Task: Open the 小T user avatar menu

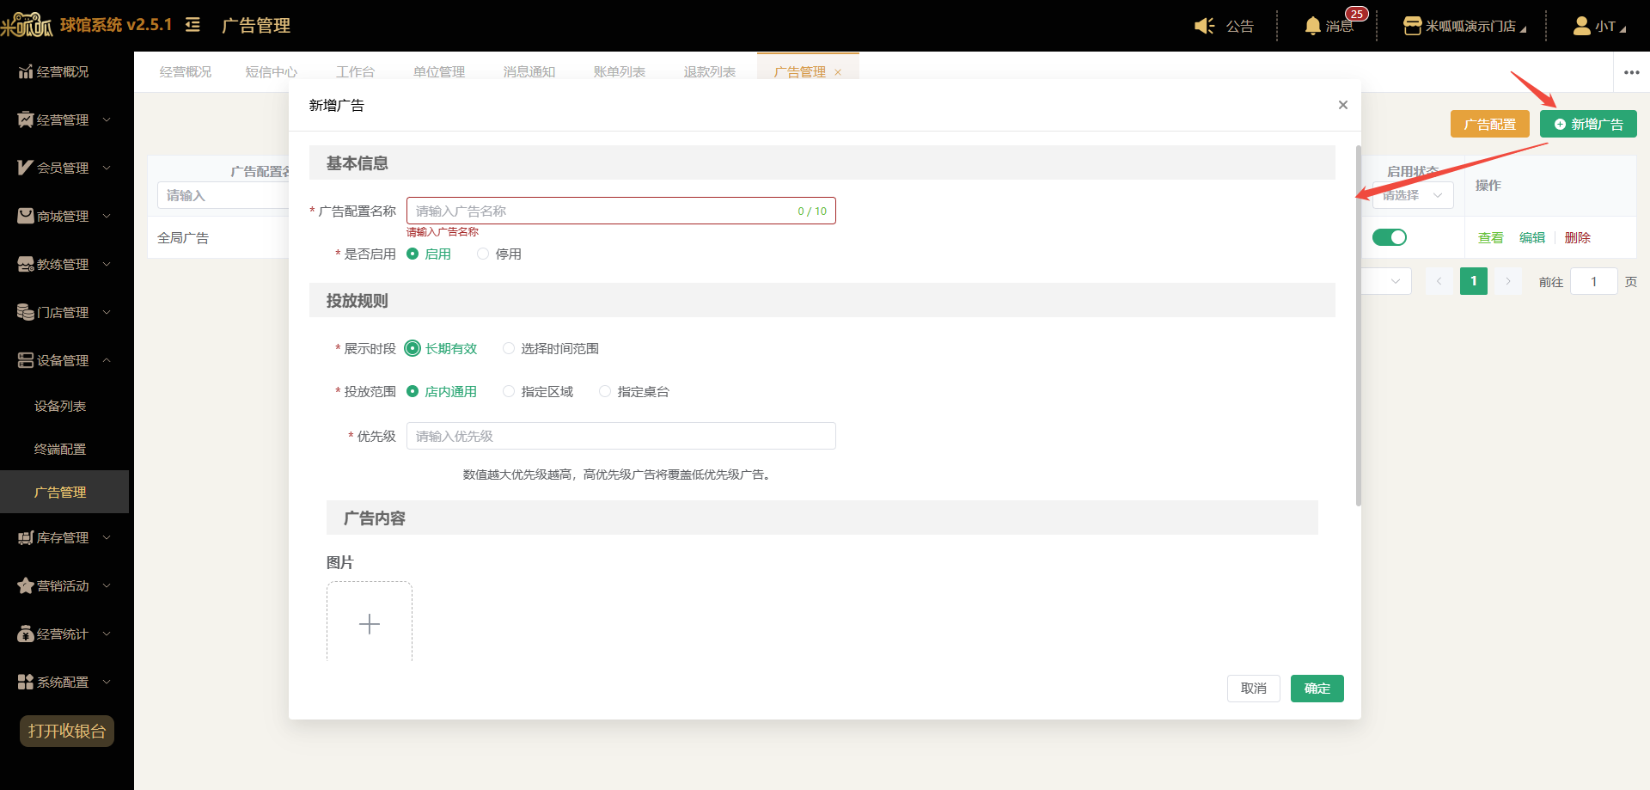Action: [1581, 26]
